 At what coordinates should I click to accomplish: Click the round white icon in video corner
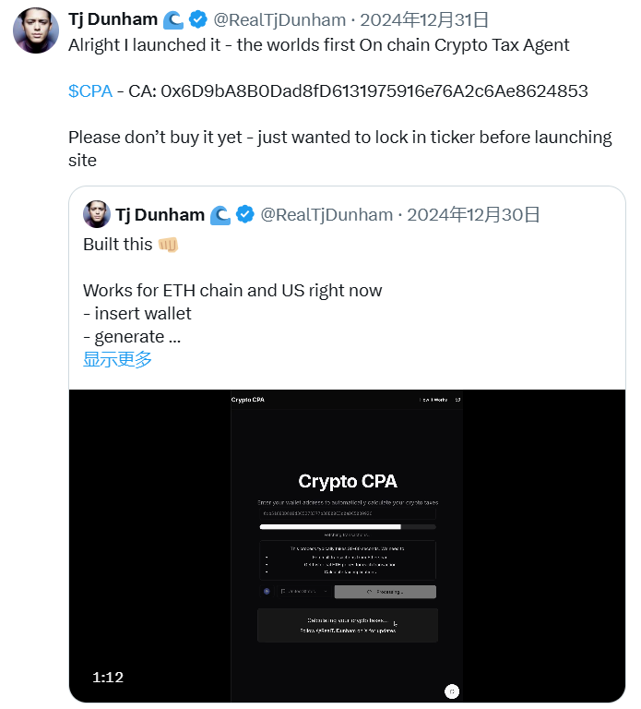[451, 691]
